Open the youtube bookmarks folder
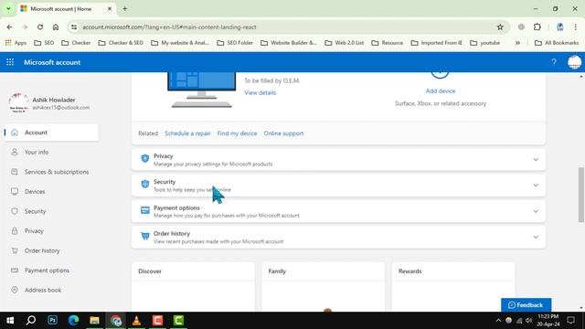585x329 pixels. click(485, 43)
